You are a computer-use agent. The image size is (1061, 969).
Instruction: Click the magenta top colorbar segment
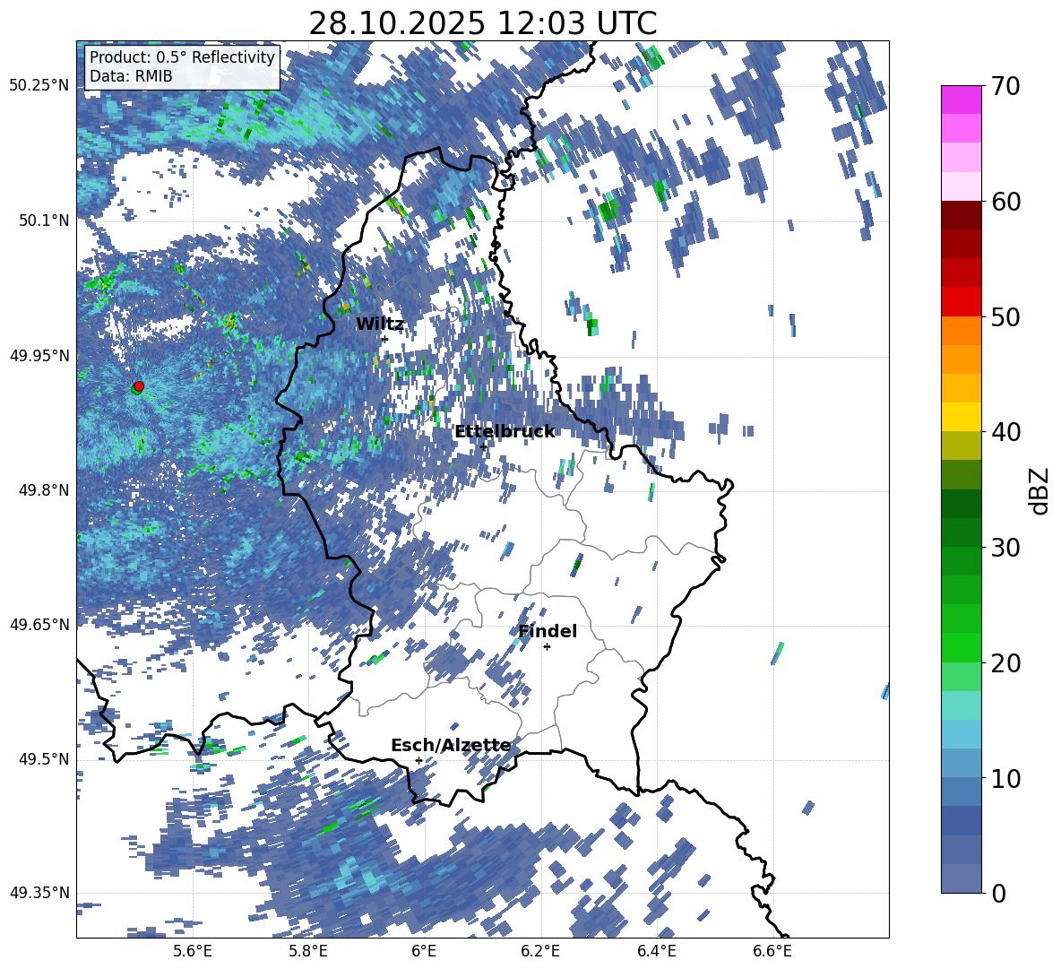coord(961,100)
